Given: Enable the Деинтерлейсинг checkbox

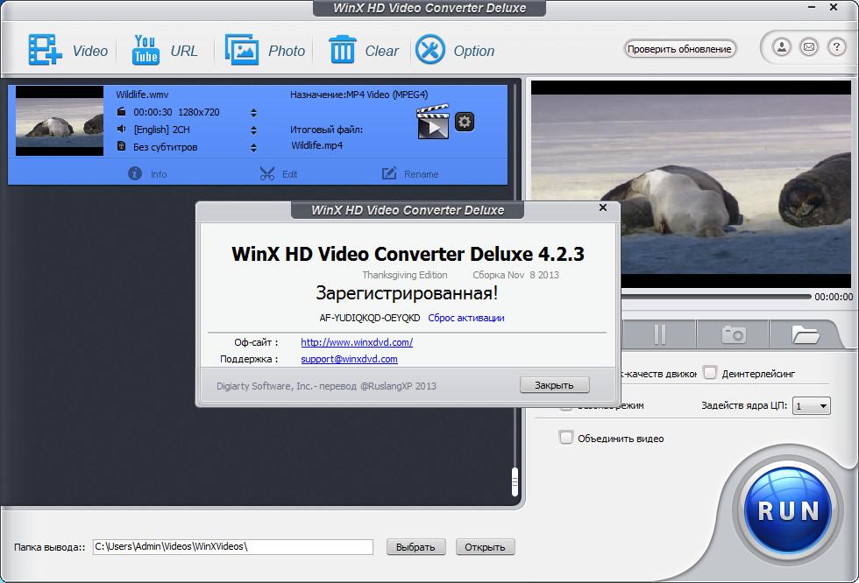Looking at the screenshot, I should coord(711,373).
